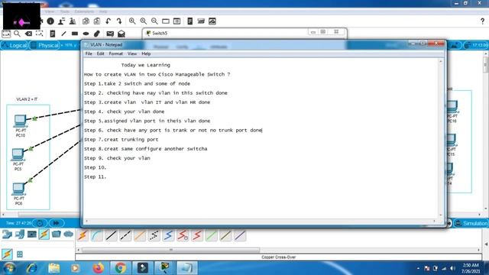Screen dimensions: 489x275
Task: Open the Multiuser Connection cloud category
Action: click(68, 235)
